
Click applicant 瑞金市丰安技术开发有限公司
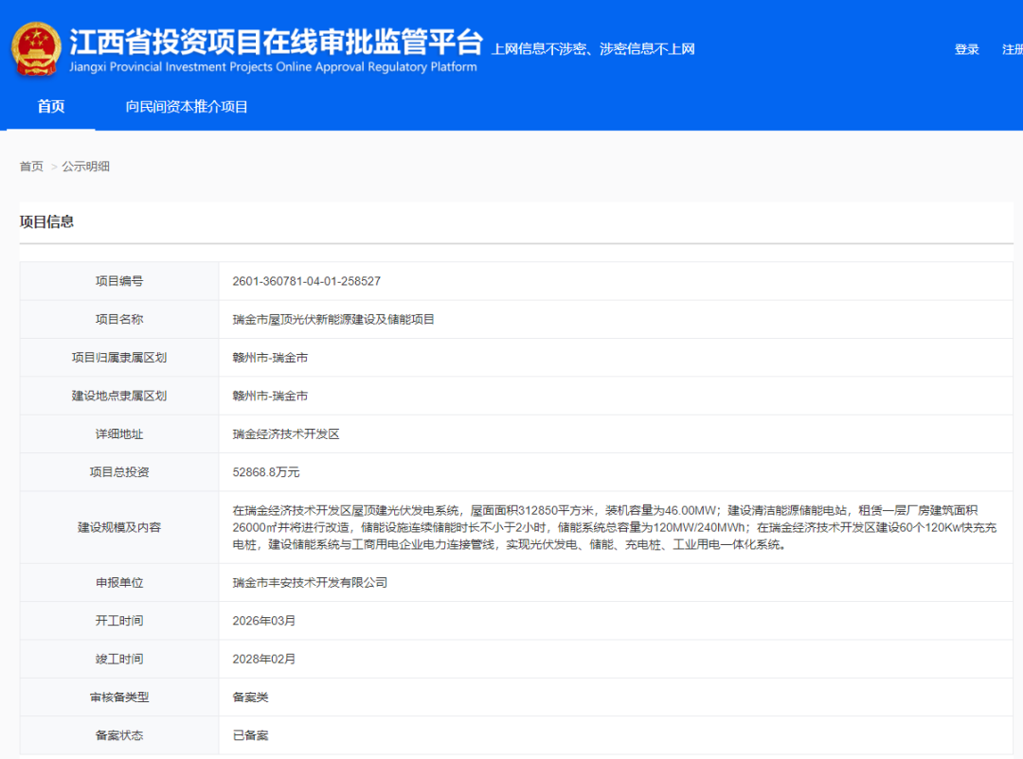310,583
